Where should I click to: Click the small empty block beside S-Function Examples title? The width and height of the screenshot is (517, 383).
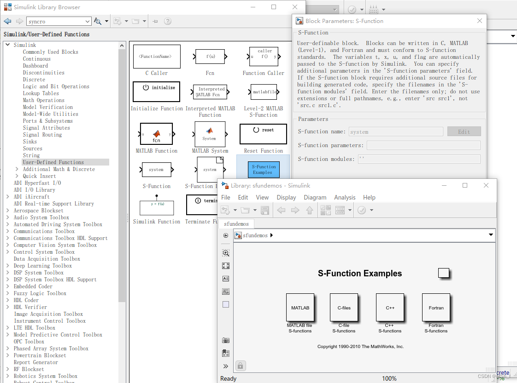(443, 273)
